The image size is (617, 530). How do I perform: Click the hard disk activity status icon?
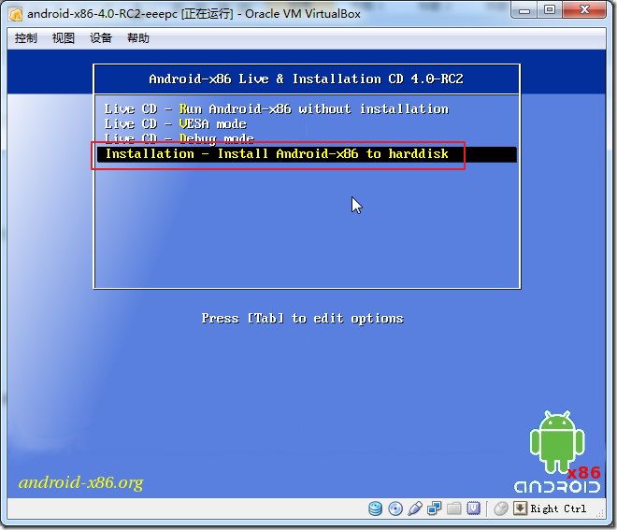(x=376, y=509)
